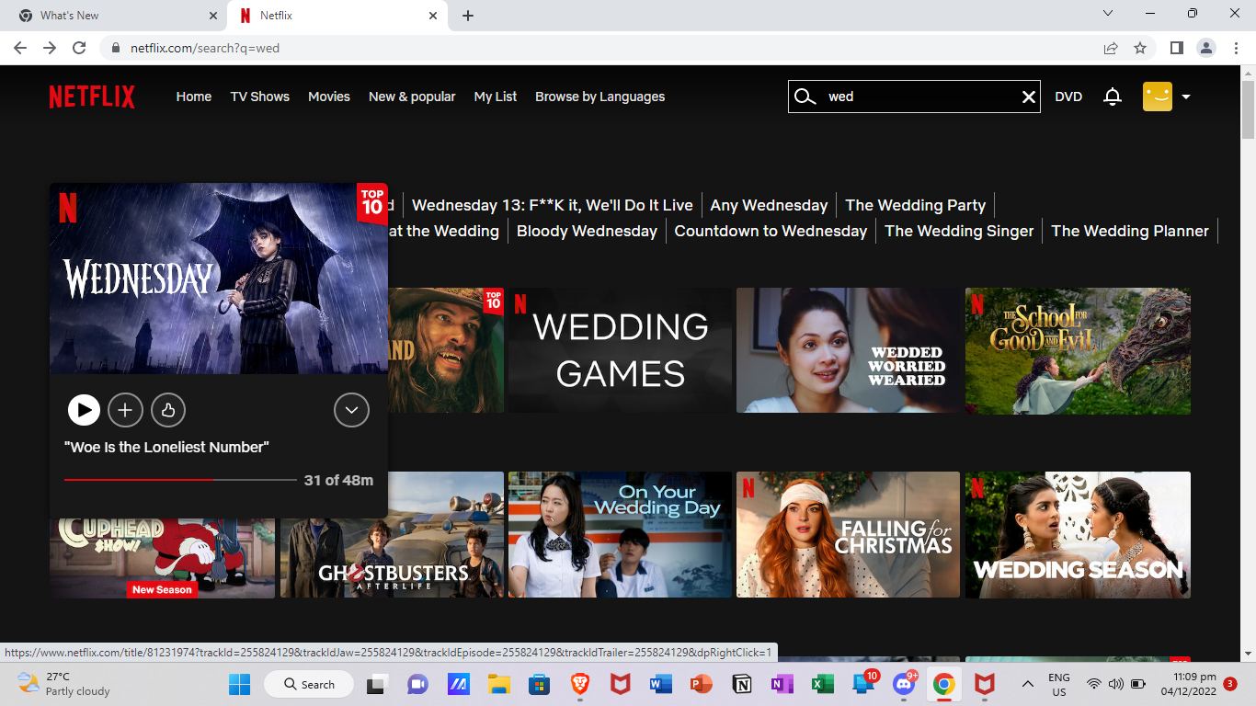Open New & popular
This screenshot has height=706, width=1256.
pyautogui.click(x=412, y=97)
